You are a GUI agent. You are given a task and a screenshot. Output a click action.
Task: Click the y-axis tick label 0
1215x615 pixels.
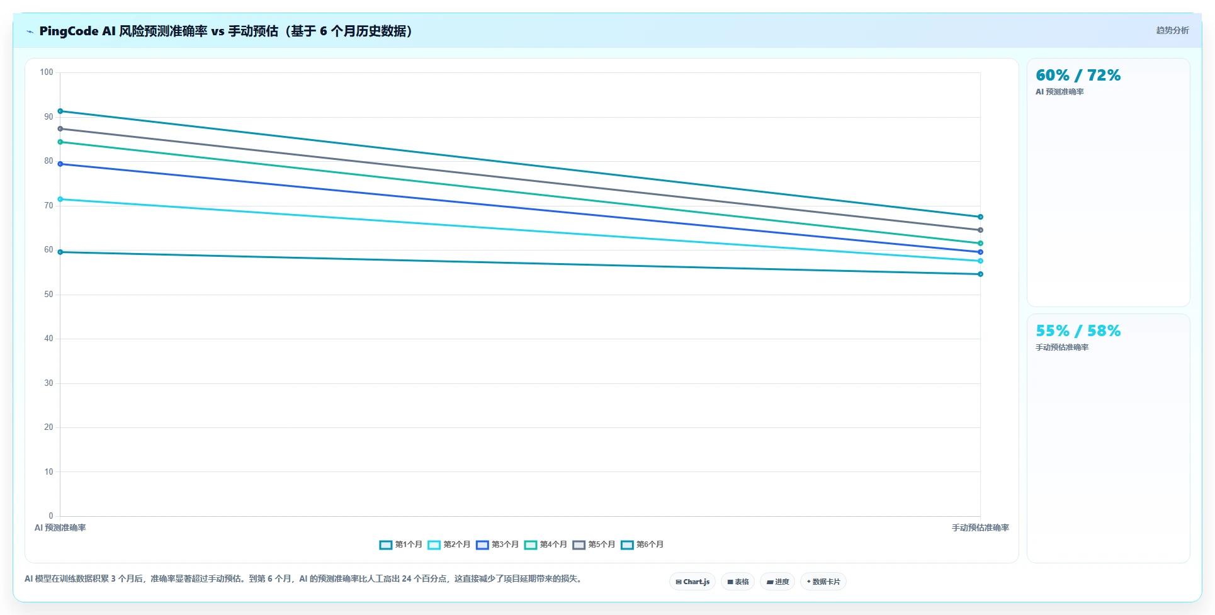[x=51, y=516]
